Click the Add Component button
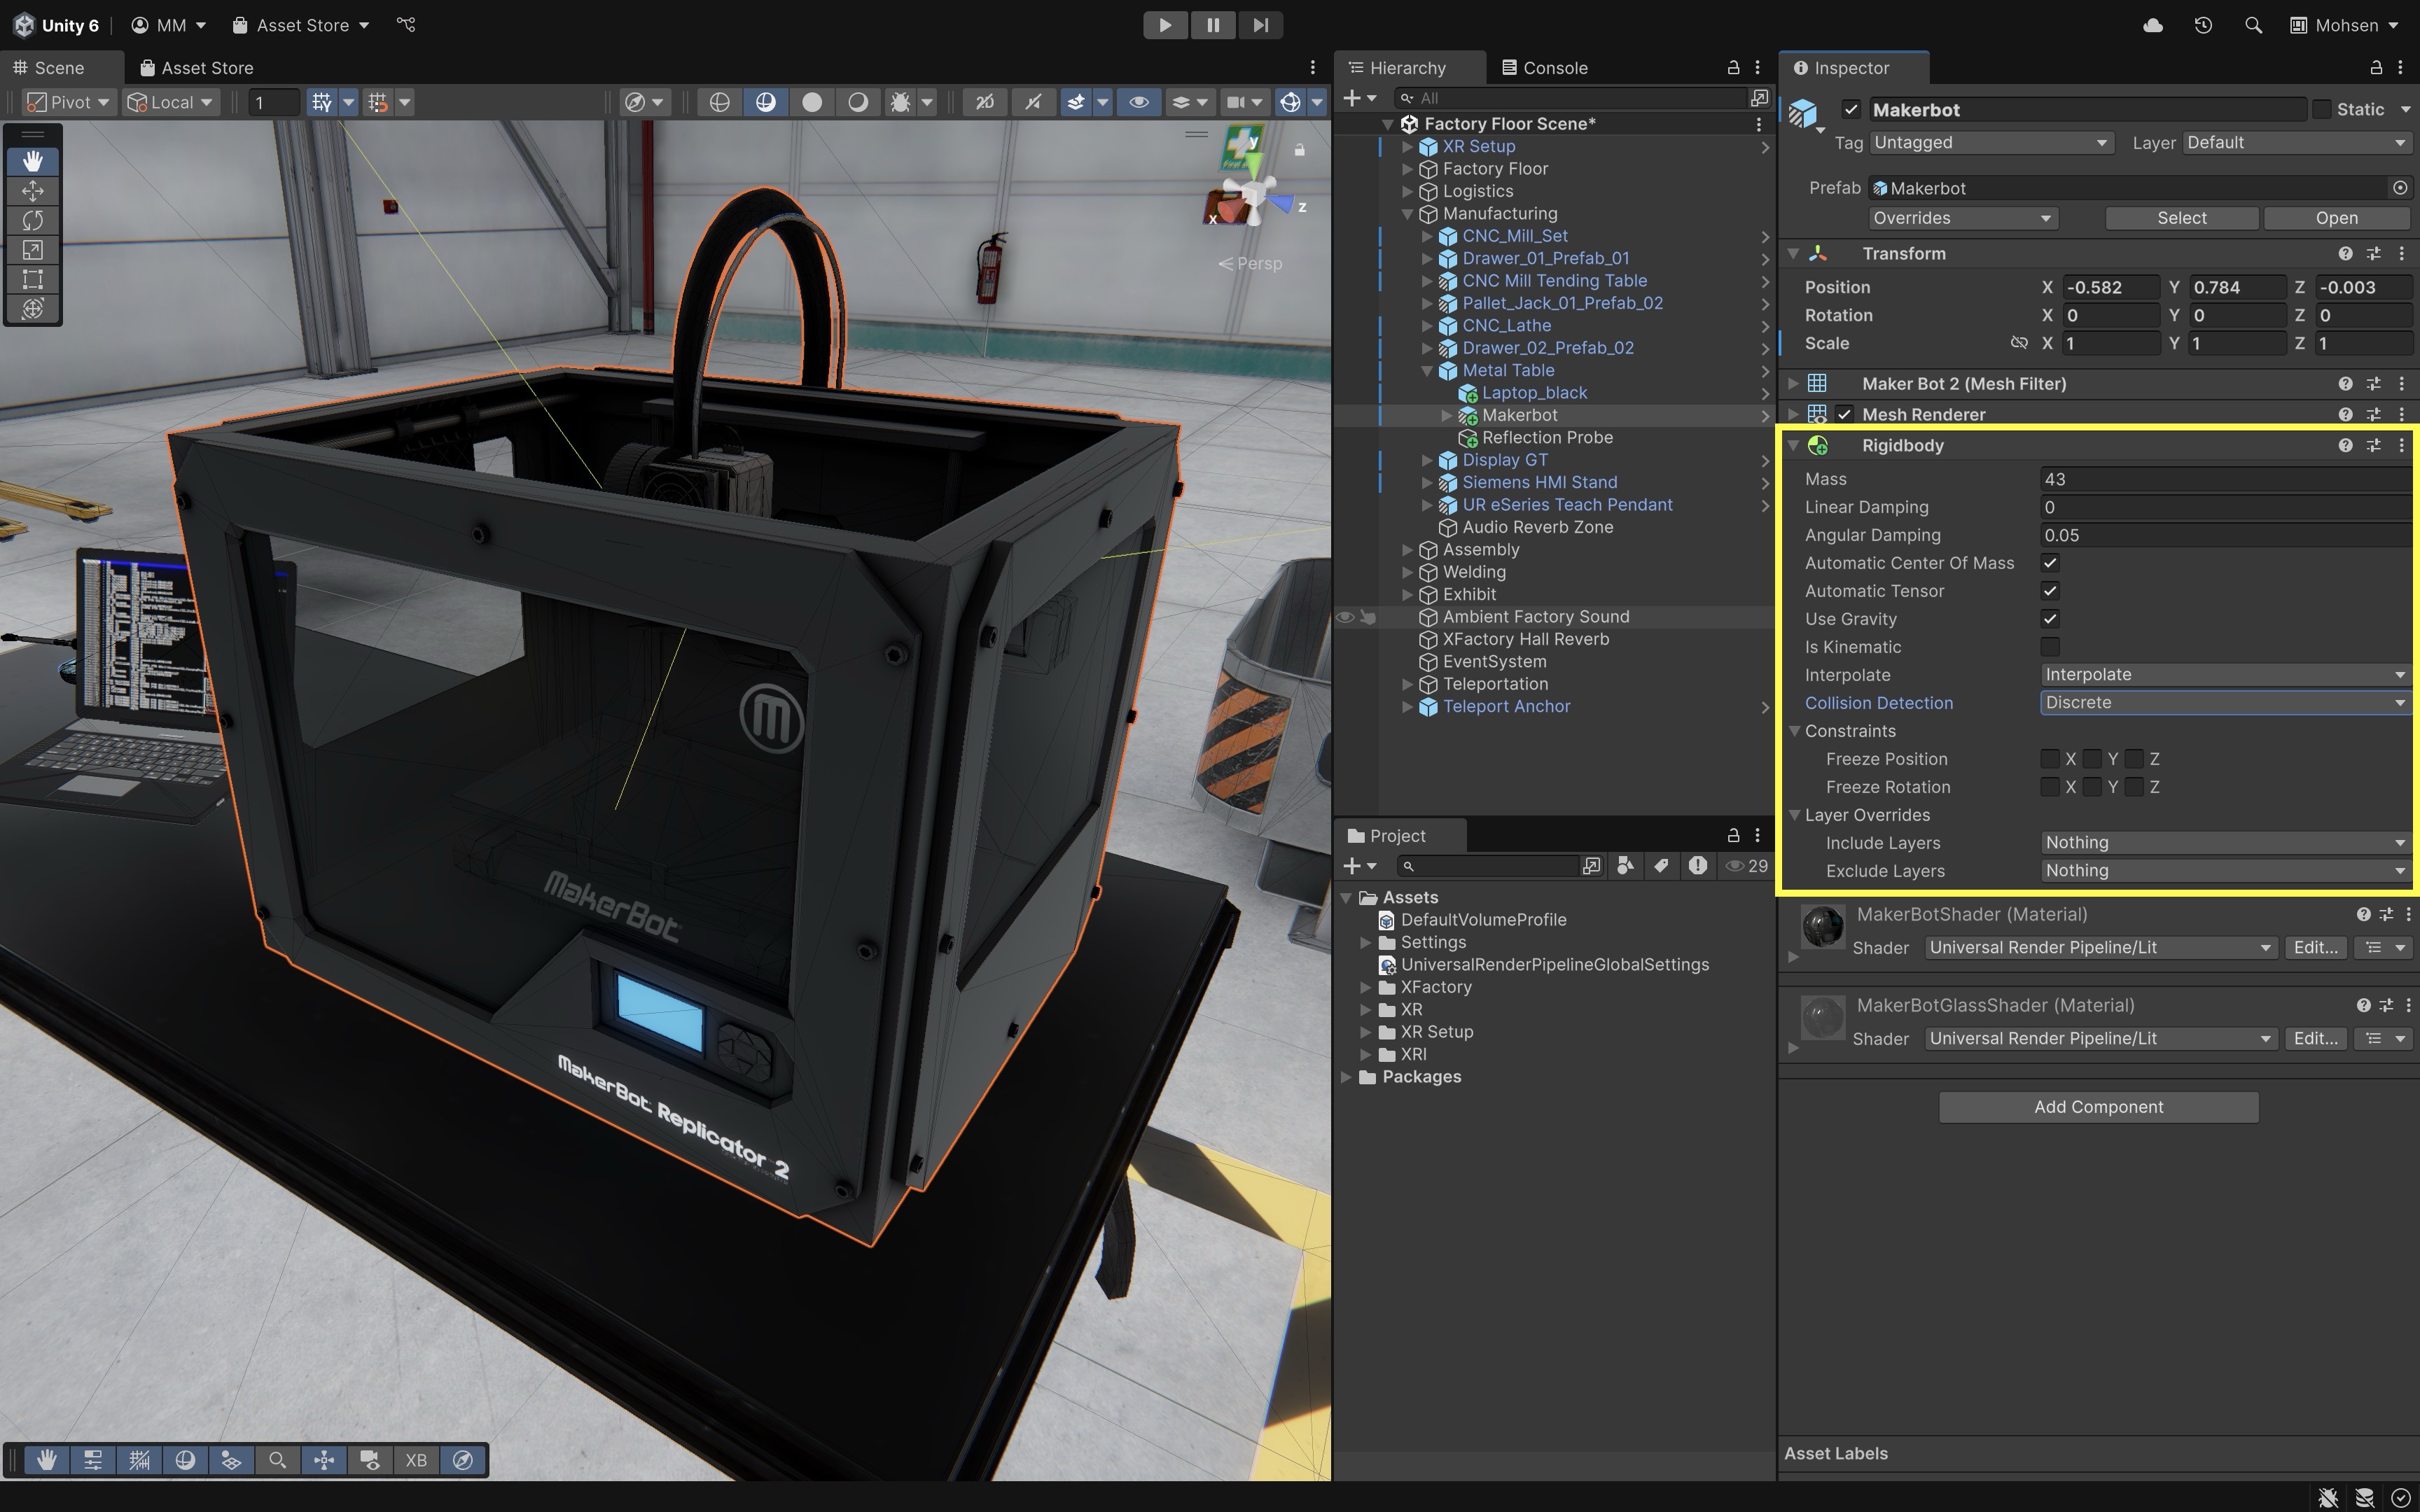The height and width of the screenshot is (1512, 2420). [x=2098, y=1107]
